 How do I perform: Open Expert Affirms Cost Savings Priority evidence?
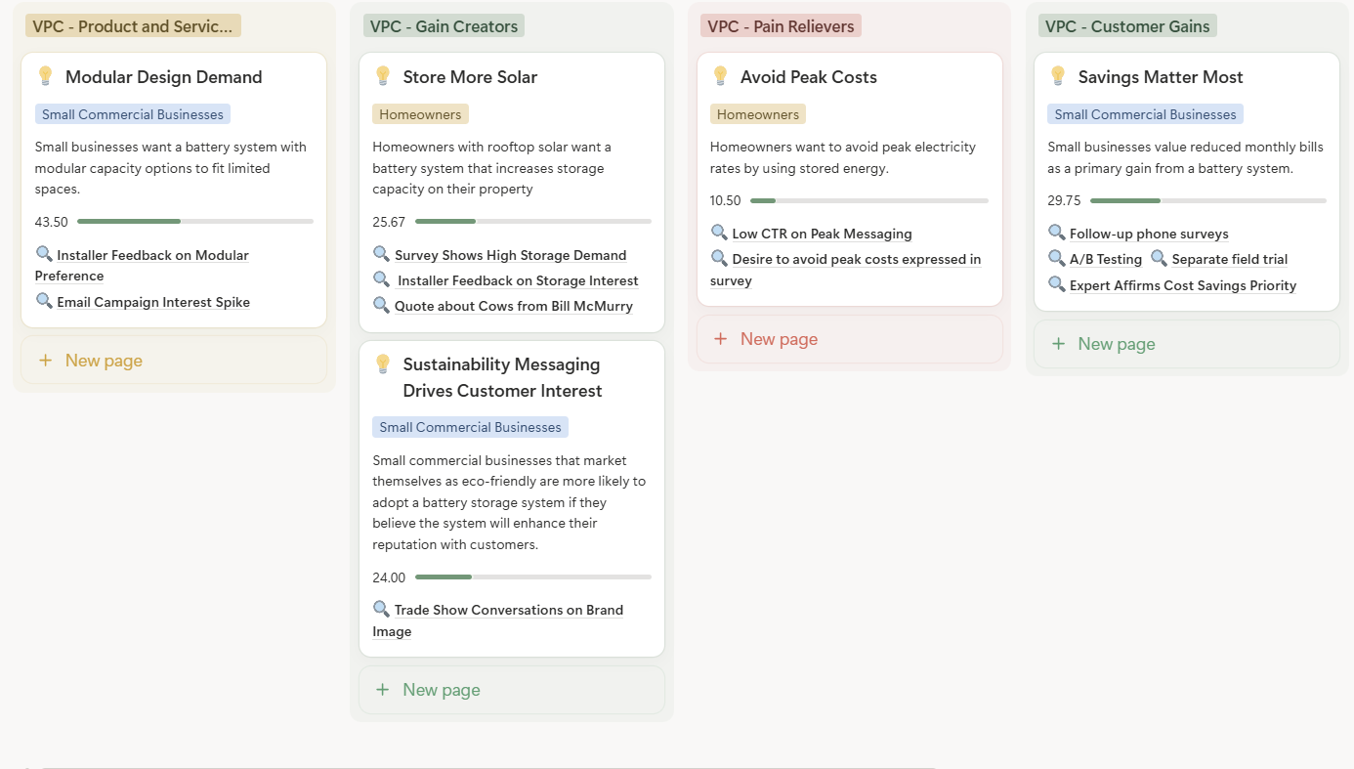click(x=1182, y=285)
